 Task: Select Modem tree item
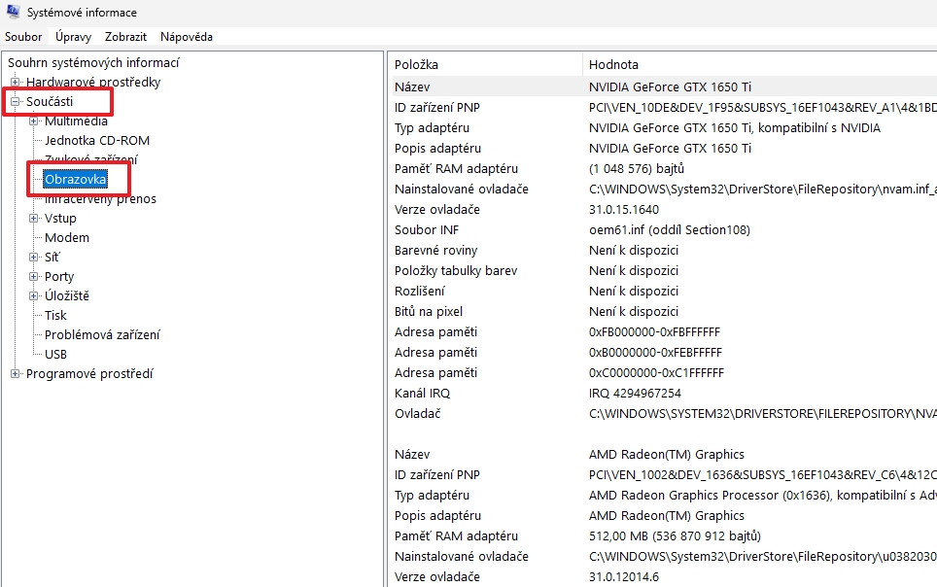[x=67, y=237]
